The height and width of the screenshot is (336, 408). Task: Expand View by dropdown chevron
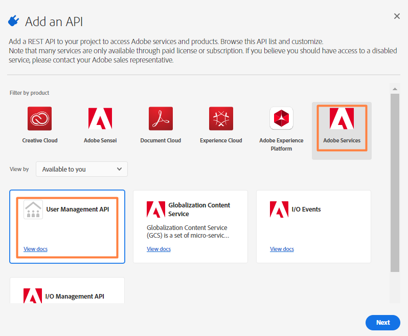click(x=119, y=169)
